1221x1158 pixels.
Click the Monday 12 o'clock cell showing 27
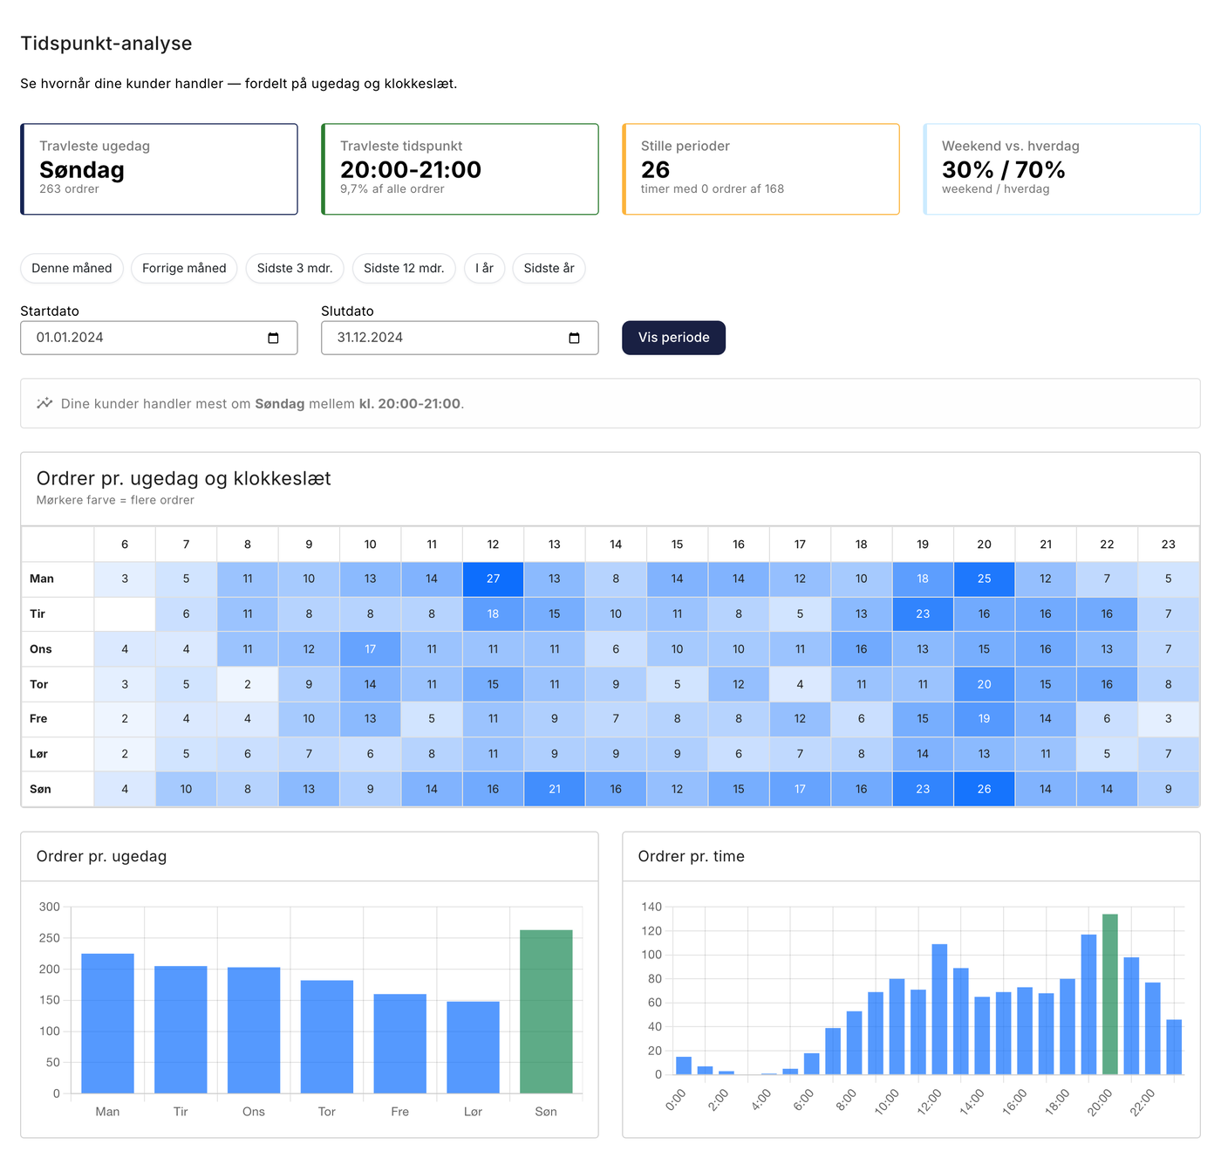tap(493, 579)
